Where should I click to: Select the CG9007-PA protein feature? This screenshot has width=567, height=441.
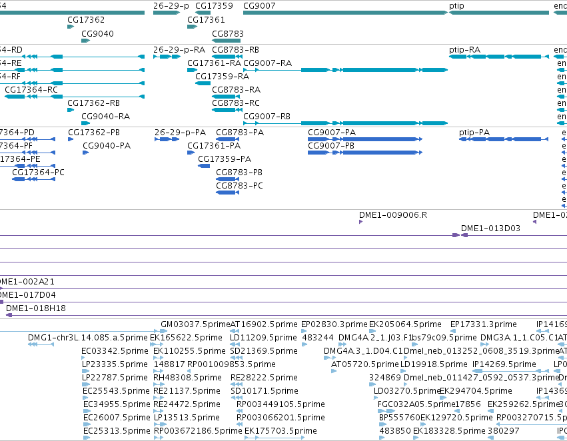click(x=365, y=139)
